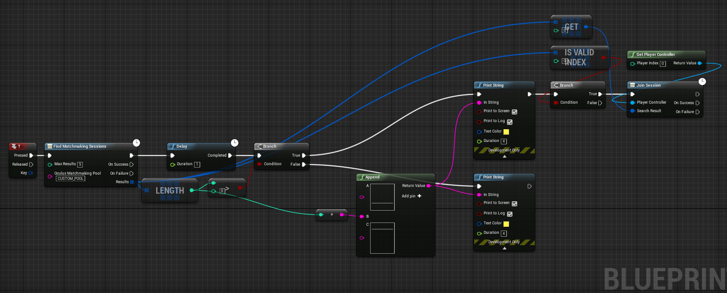Screen dimensions: 727x293
Task: Click the B input pin on Append
Action: (x=362, y=216)
